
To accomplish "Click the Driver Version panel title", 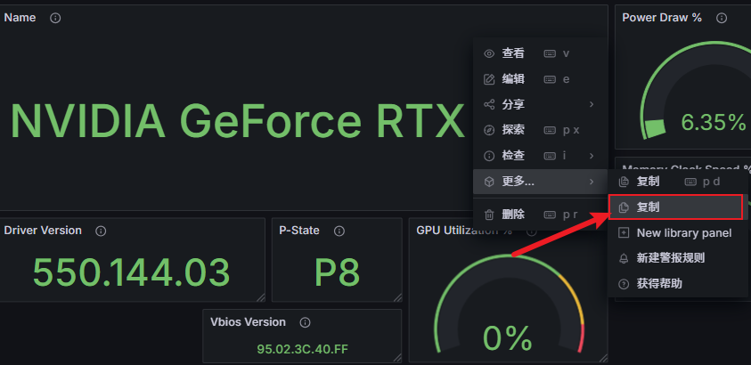I will [x=43, y=231].
